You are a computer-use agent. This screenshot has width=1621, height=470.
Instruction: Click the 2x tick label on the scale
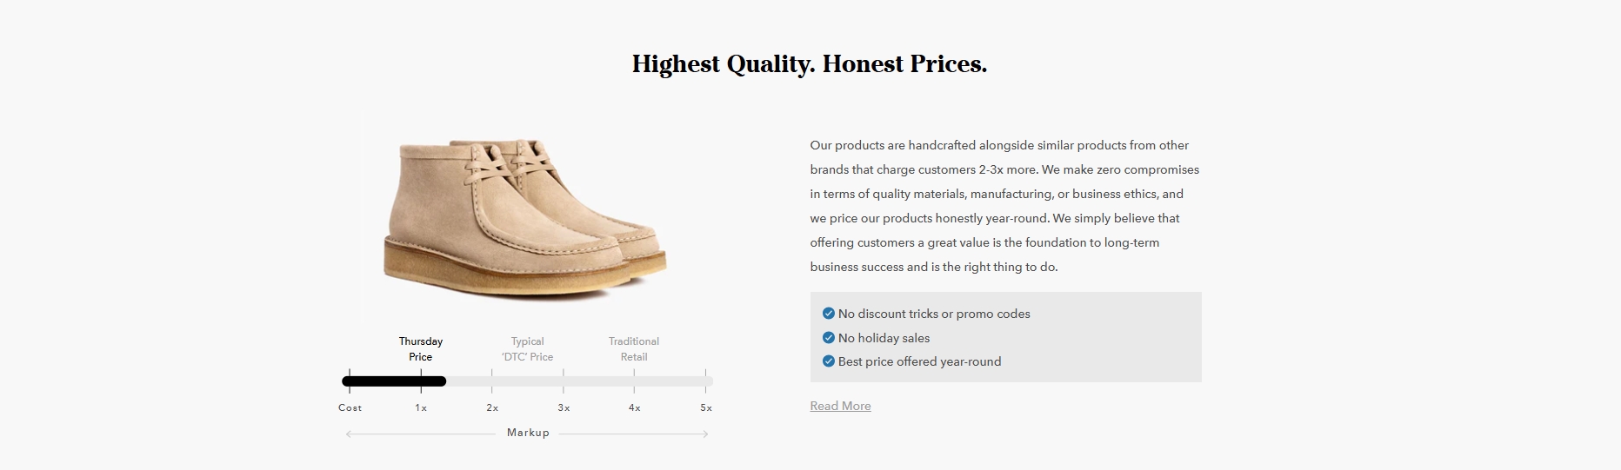click(492, 407)
